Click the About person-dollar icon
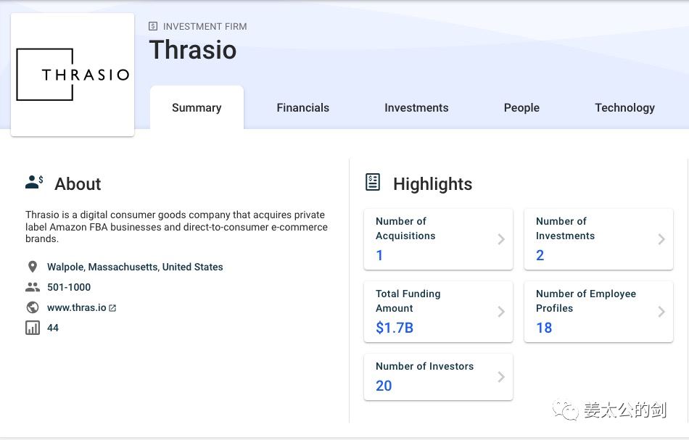Screen dimensions: 689x440 (34, 183)
